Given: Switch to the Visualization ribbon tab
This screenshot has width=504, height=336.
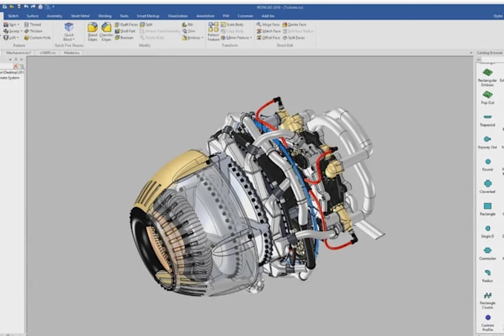Looking at the screenshot, I should point(178,16).
